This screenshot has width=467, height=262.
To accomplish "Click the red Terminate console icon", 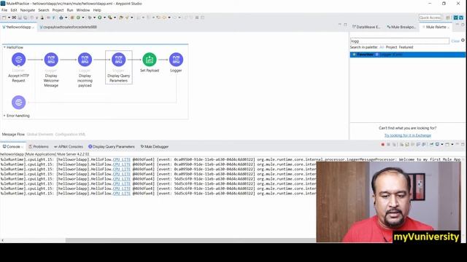I will pos(382,144).
